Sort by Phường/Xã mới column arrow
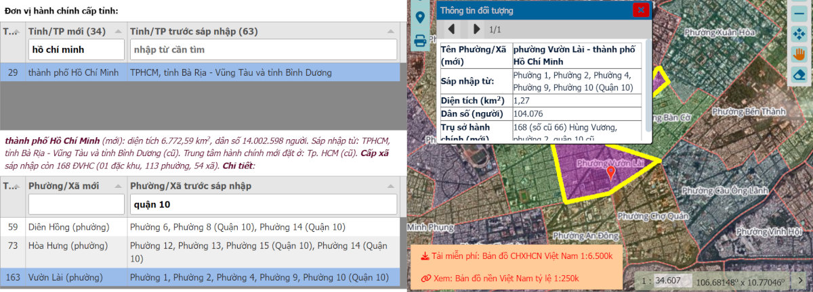Image resolution: width=813 pixels, height=292 pixels. [x=119, y=185]
